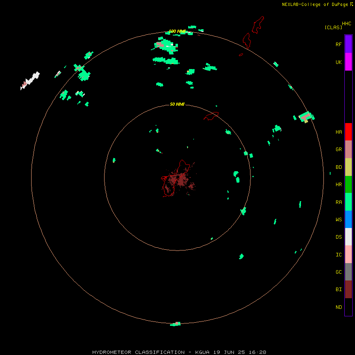355x355 pixels.
Task: Click the BI legend label
Action: [x=338, y=290]
